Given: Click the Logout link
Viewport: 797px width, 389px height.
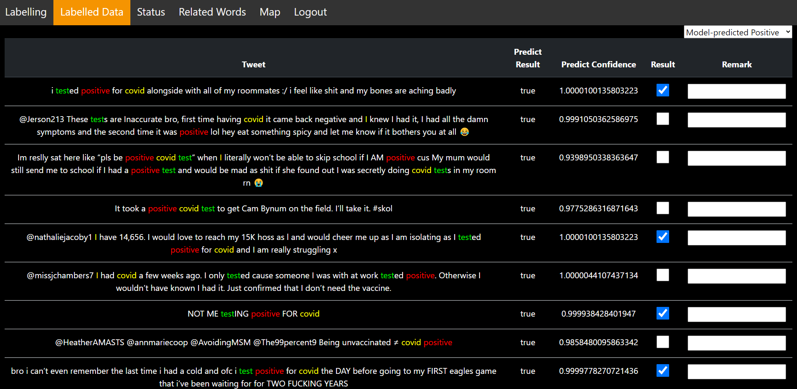Looking at the screenshot, I should 310,12.
